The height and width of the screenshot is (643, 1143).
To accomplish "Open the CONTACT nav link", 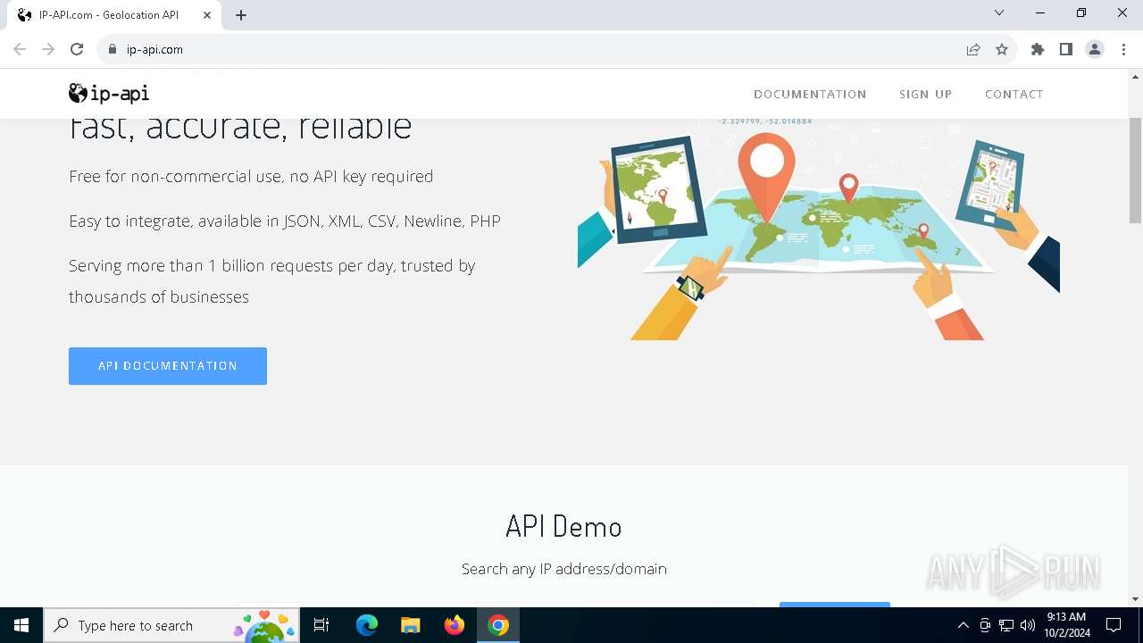I will point(1014,94).
